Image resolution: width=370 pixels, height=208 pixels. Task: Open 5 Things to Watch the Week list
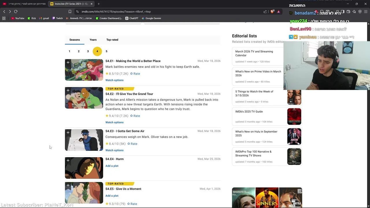coord(254,93)
